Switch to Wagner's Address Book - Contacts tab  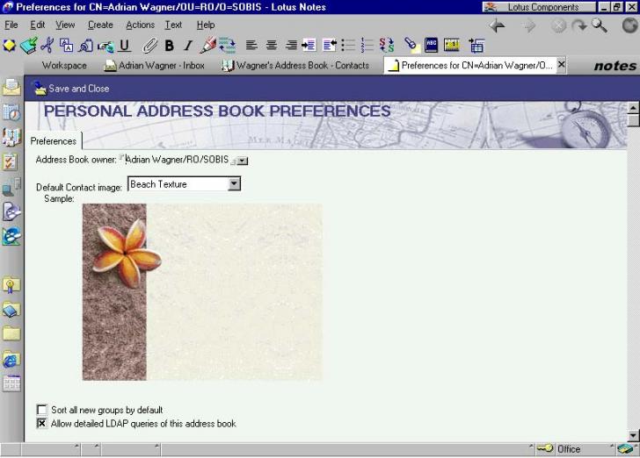[295, 66]
